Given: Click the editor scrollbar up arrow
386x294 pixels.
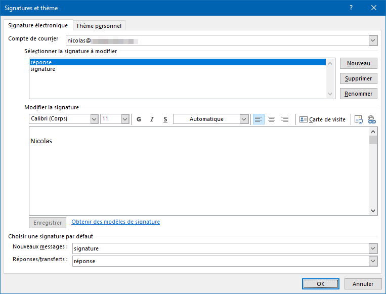Looking at the screenshot, I should (373, 132).
